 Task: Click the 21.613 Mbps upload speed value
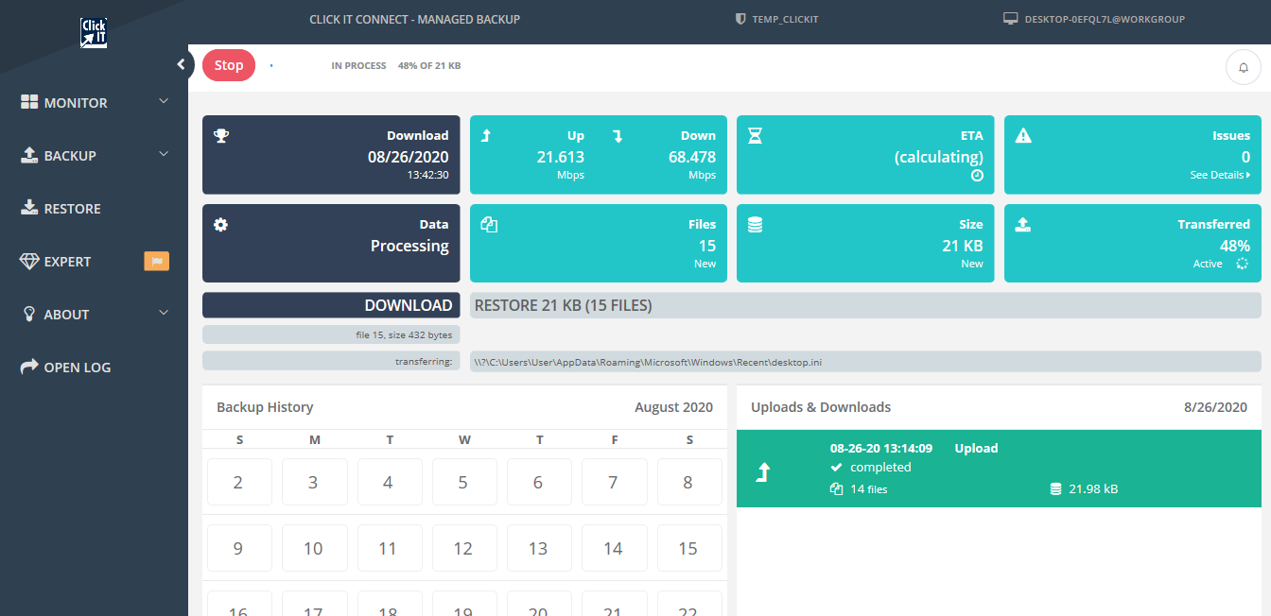point(560,157)
